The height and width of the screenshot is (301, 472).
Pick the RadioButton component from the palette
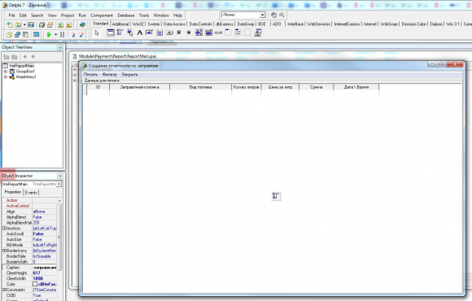click(189, 33)
